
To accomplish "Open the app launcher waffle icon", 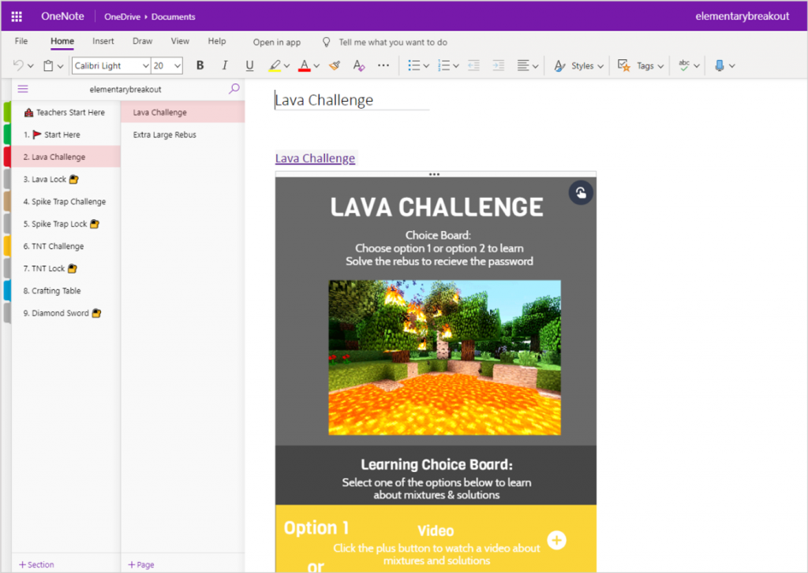I will pos(17,17).
